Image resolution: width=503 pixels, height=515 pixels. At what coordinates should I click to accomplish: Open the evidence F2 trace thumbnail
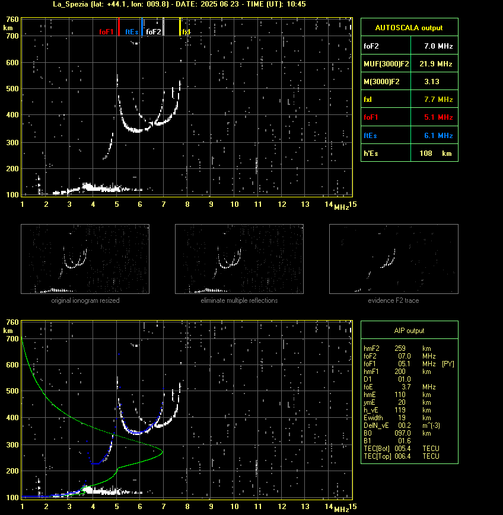click(x=394, y=259)
